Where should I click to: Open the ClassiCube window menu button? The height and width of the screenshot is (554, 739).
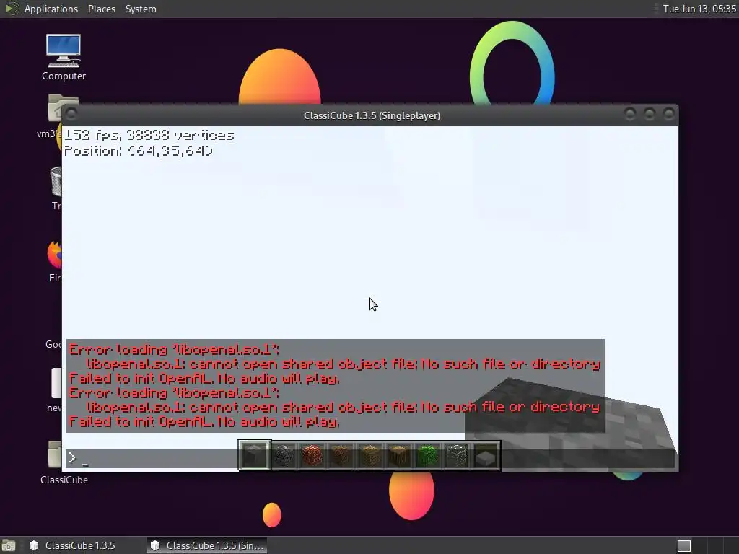(x=71, y=114)
